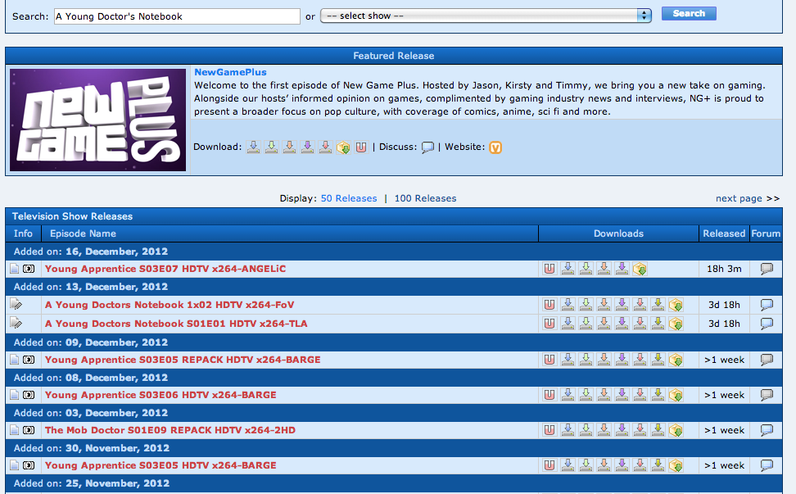Click the New Game Plus featured thumbnail
796x494 pixels.
[x=98, y=120]
